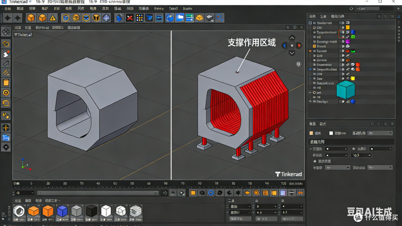Open the Tezell menu in menu bar

click(173, 9)
